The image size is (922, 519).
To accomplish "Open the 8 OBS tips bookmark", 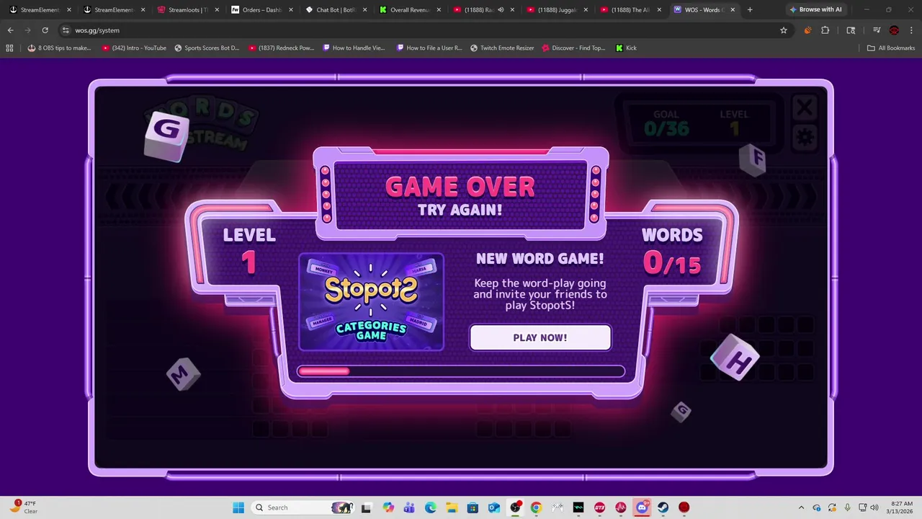I will pyautogui.click(x=59, y=48).
